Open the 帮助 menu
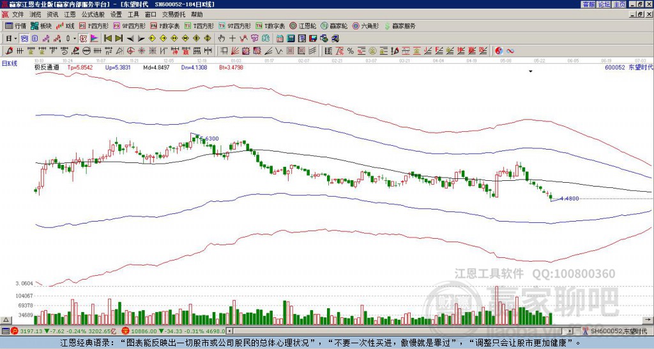Image resolution: width=654 pixels, height=349 pixels. pyautogui.click(x=197, y=15)
